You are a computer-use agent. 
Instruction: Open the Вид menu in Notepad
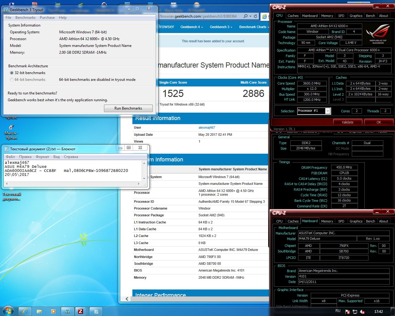coord(56,157)
